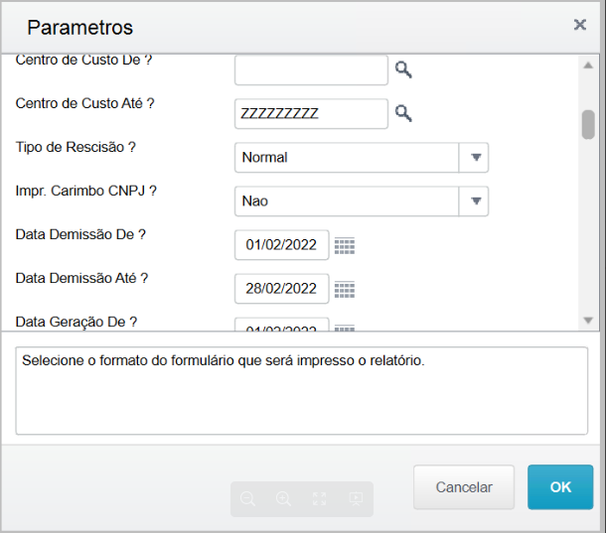Close the Parametros dialog
Screen dimensions: 606x533
tap(580, 25)
